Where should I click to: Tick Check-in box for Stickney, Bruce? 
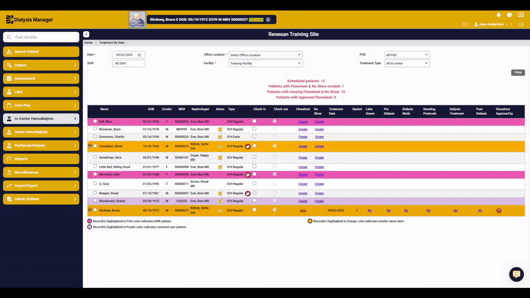[x=254, y=210]
